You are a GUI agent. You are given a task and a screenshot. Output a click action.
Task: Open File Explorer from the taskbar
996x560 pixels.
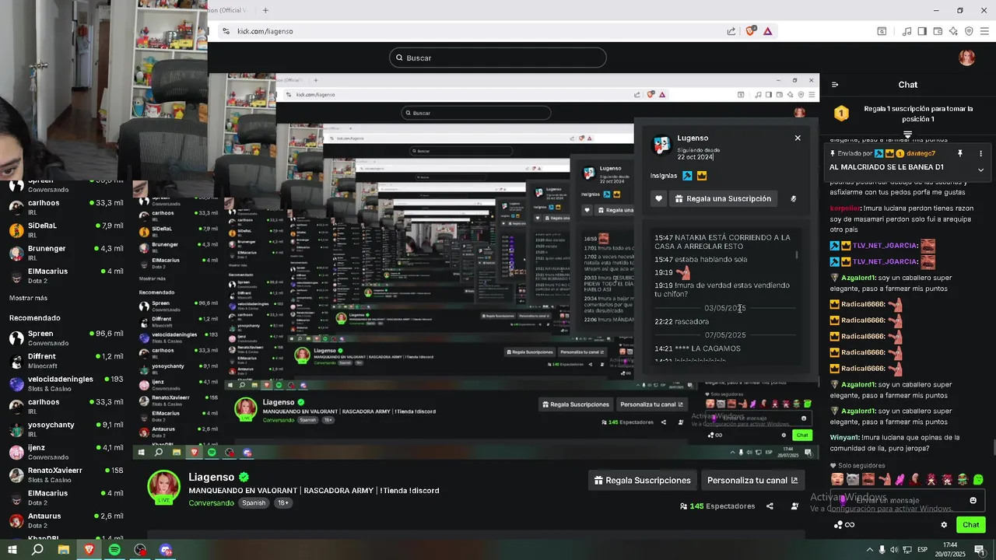[x=63, y=550]
